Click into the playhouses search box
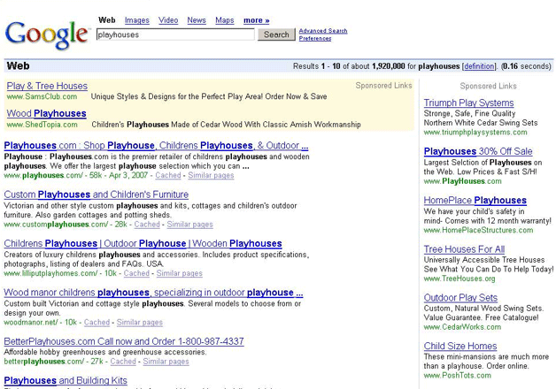The height and width of the screenshot is (389, 556). (x=175, y=34)
